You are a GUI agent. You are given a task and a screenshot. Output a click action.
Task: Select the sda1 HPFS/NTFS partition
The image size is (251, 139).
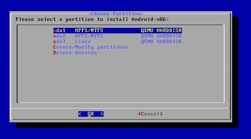coord(117,30)
